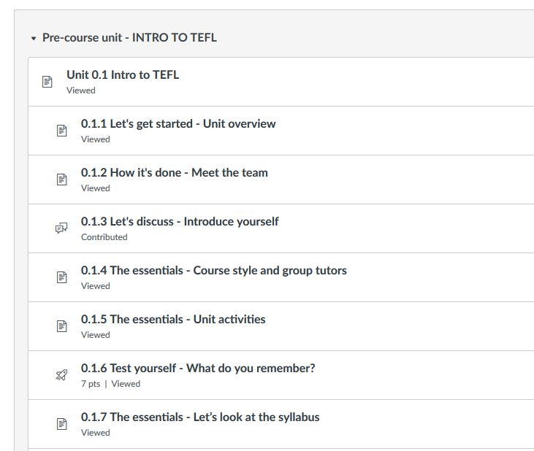This screenshot has width=534, height=451.
Task: Click the discussion icon for 0.1.3 Introduce yourself
Action: click(x=61, y=228)
